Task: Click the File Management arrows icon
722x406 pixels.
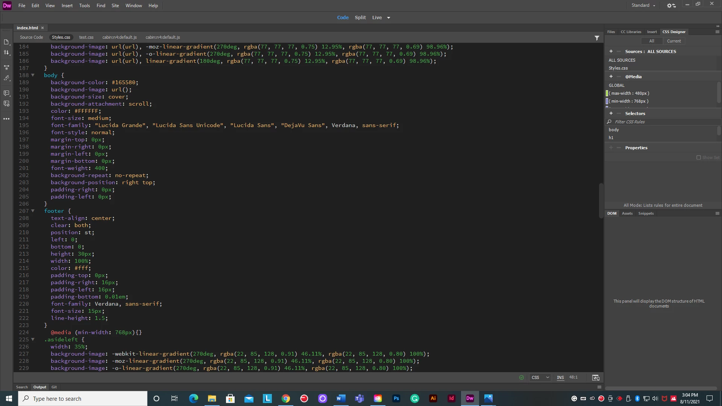Action: tap(6, 53)
